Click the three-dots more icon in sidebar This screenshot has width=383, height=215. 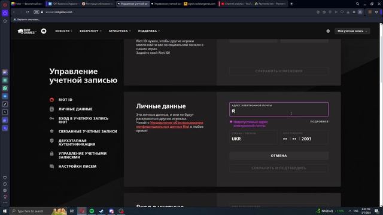5,203
